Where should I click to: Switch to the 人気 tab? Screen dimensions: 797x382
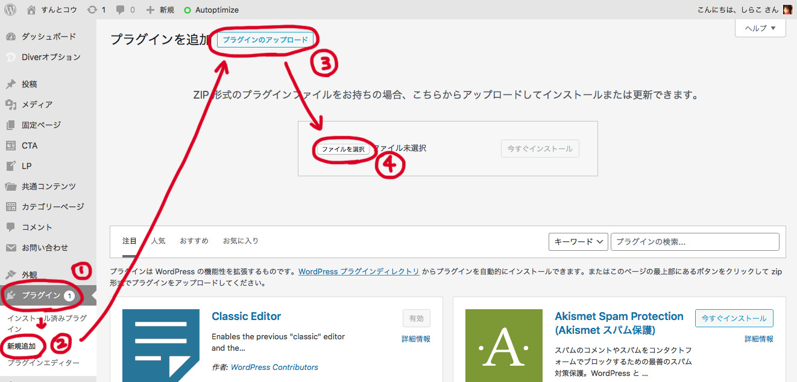(x=158, y=241)
